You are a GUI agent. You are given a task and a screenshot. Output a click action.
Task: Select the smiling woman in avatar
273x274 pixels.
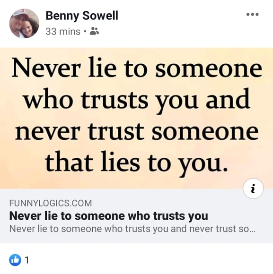[29, 29]
